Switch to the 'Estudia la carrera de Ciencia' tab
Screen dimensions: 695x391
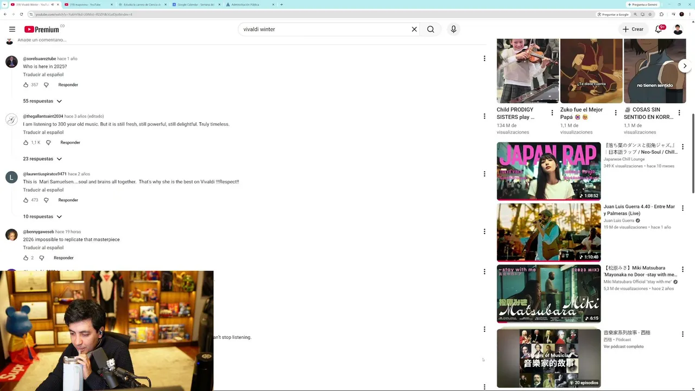142,4
